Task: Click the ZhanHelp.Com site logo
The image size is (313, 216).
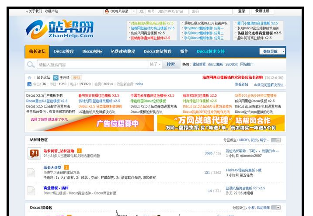Action: click(59, 29)
